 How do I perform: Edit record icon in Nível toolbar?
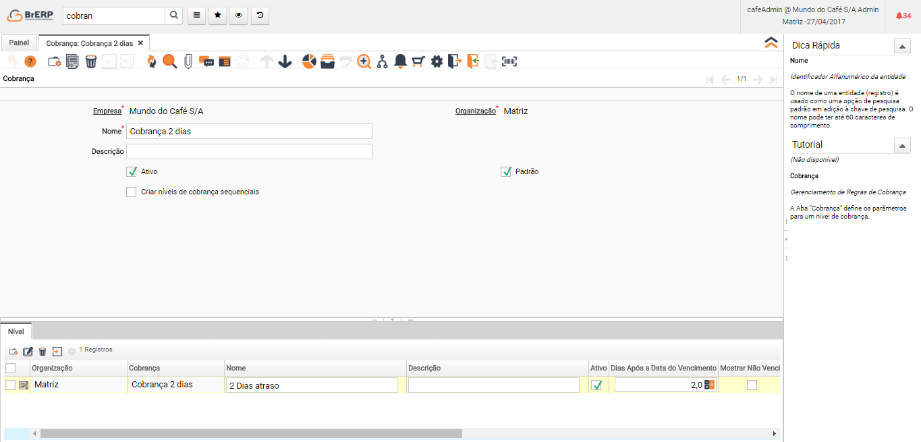coord(28,352)
